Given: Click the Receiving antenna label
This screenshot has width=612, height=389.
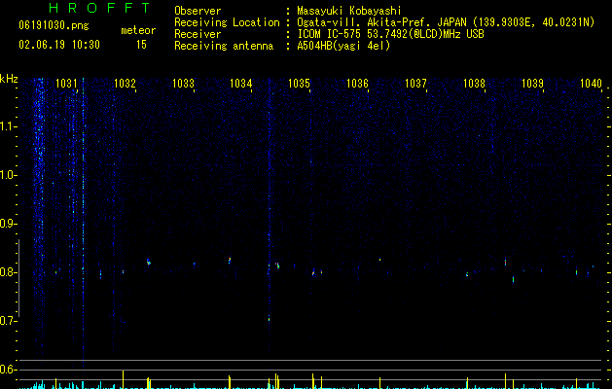Looking at the screenshot, I should (x=224, y=46).
